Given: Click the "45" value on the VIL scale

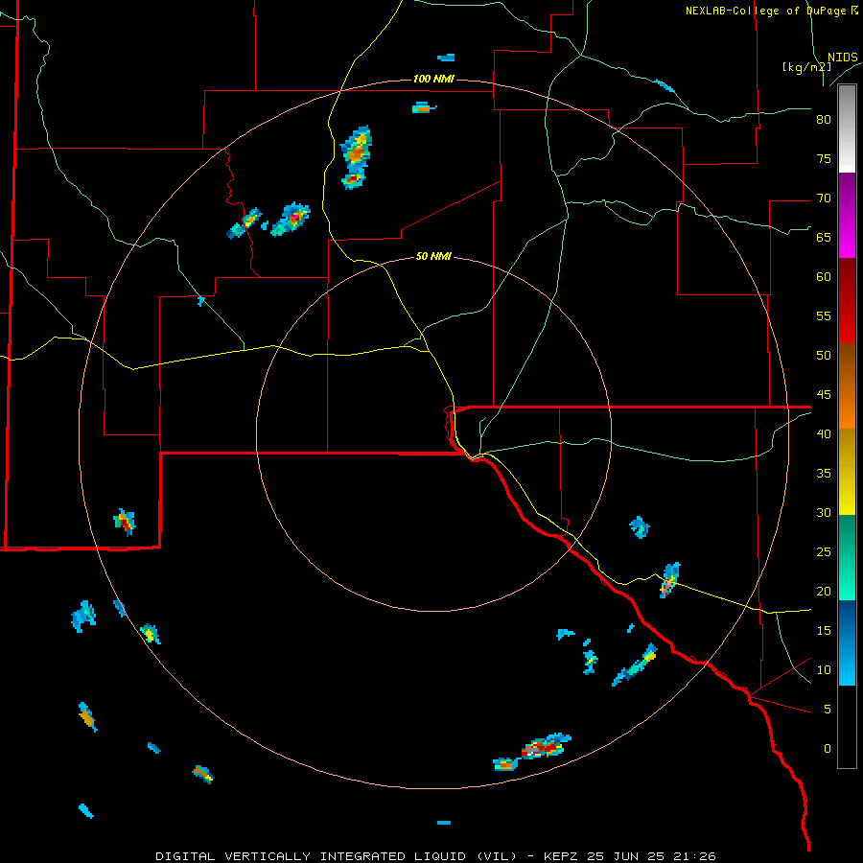Looking at the screenshot, I should point(824,395).
